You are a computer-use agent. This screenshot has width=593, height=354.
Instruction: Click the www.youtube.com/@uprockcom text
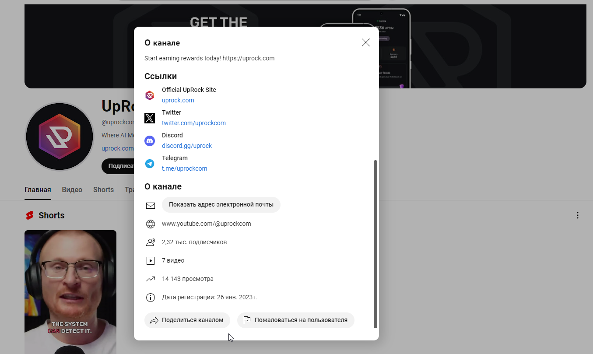(207, 224)
